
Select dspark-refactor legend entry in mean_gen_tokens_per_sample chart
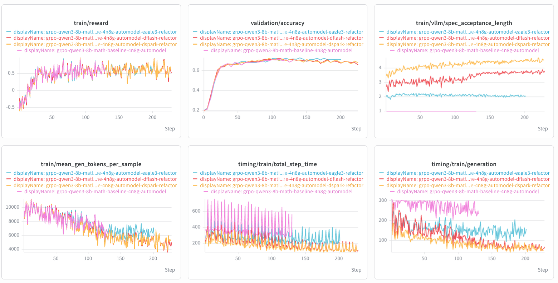[x=91, y=185]
